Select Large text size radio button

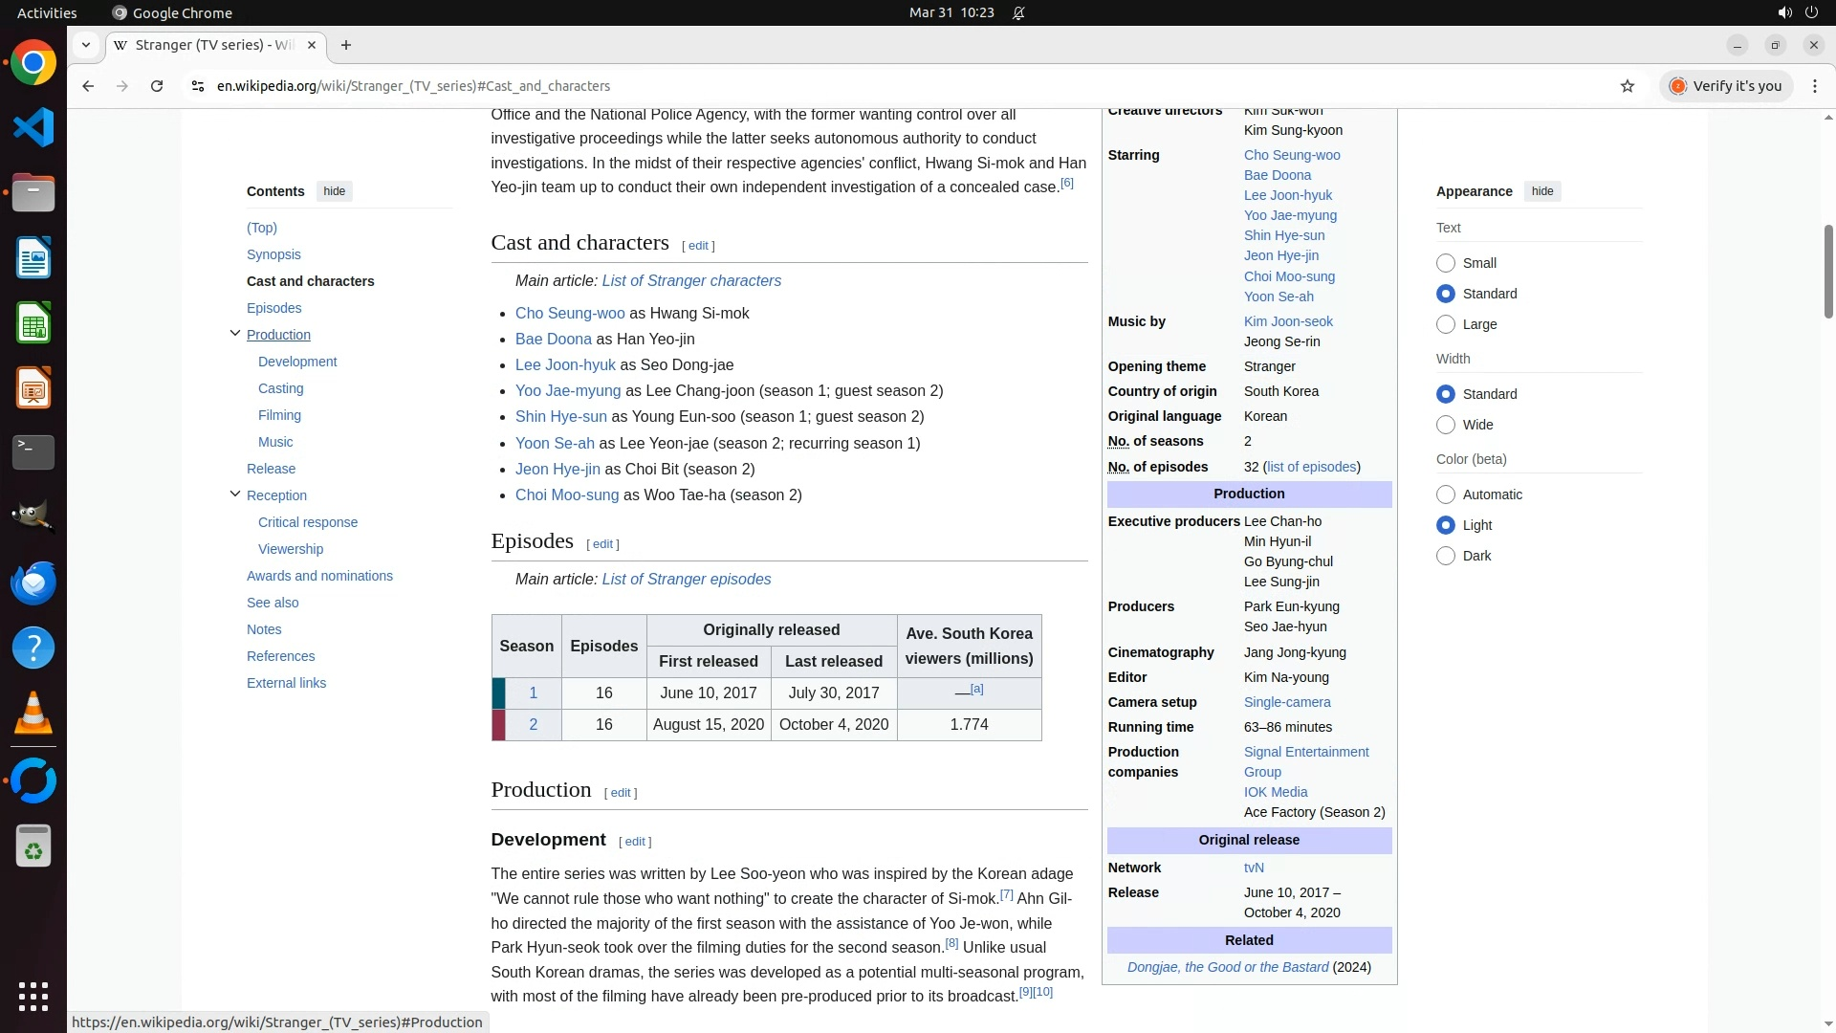1446,324
